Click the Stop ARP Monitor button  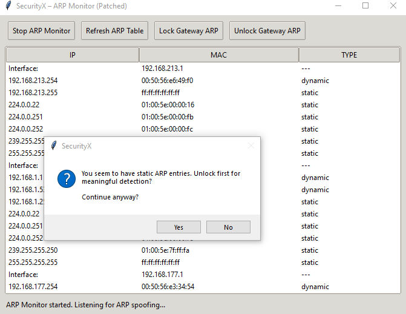point(41,30)
